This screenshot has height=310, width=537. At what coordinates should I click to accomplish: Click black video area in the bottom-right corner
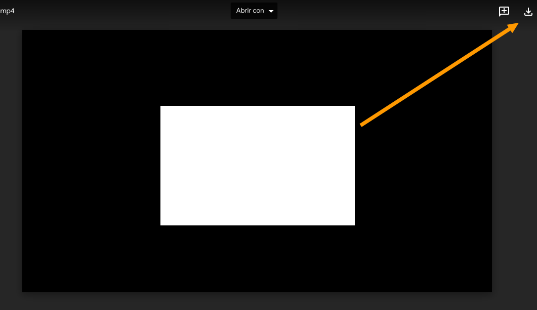[476, 279]
